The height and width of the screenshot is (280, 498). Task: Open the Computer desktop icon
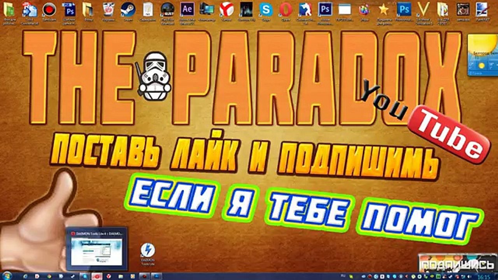coord(207,11)
